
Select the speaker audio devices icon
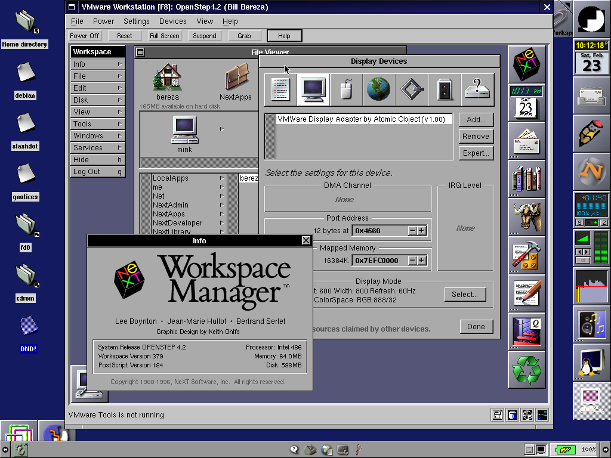pos(445,89)
